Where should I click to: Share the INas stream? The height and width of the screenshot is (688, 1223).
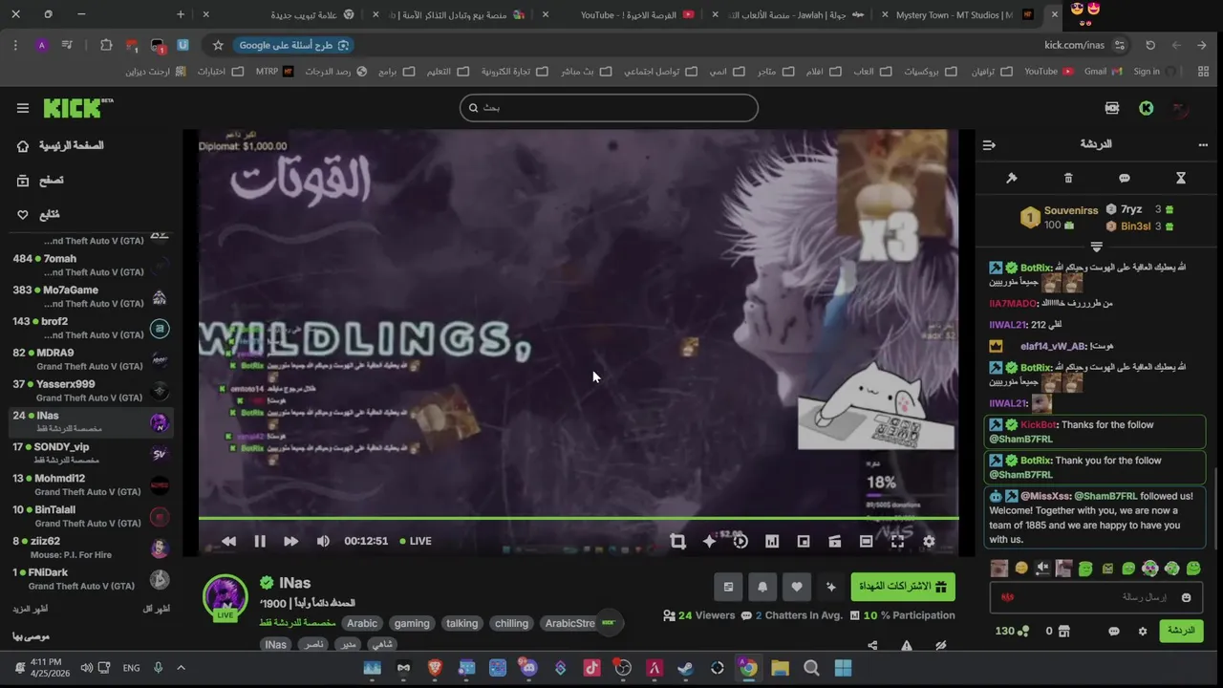(x=872, y=645)
